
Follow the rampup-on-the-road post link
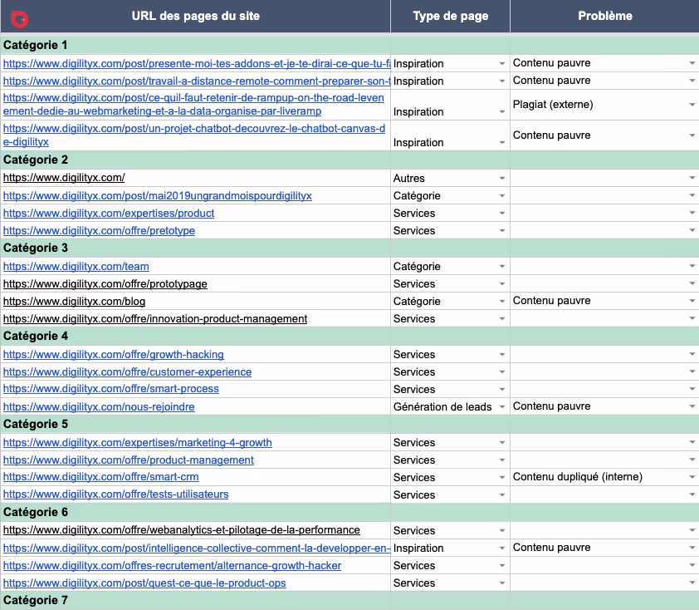click(193, 105)
